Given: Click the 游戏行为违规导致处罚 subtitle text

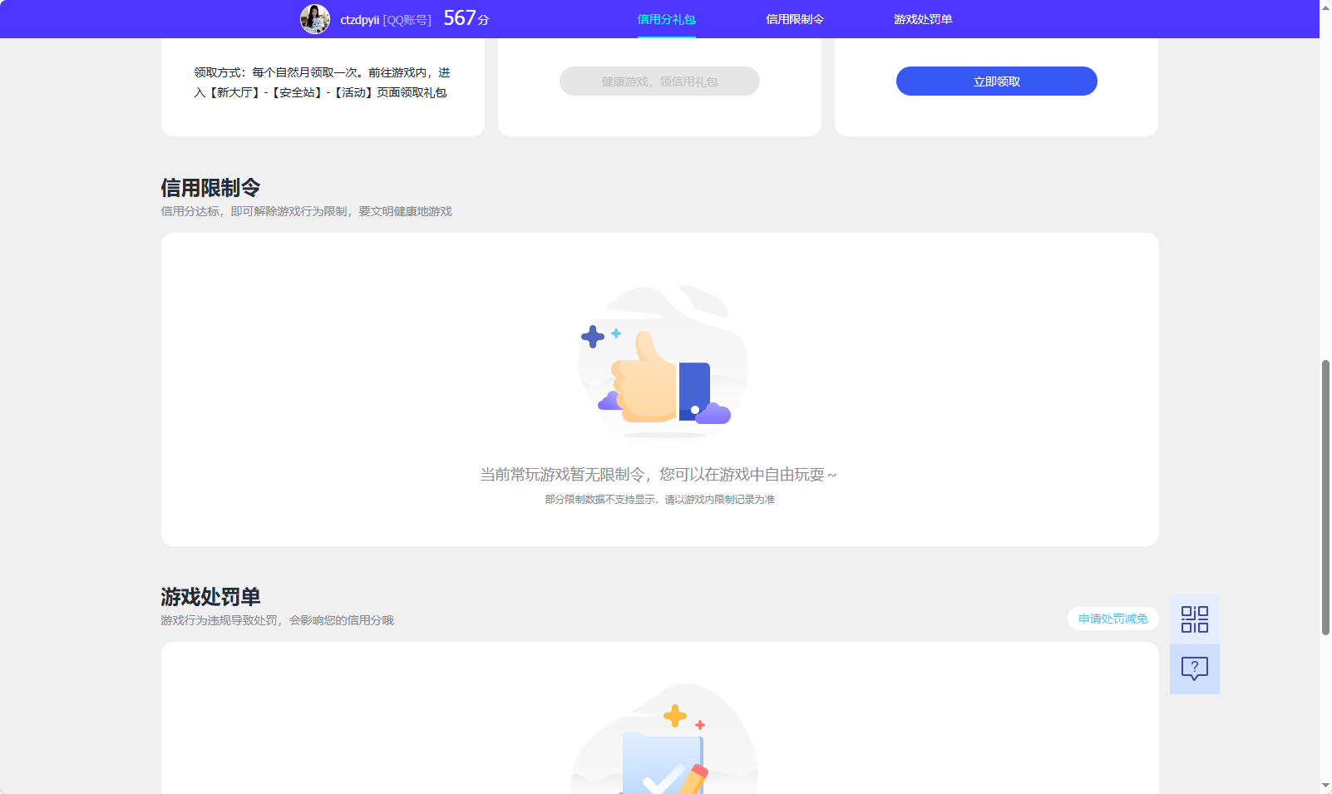Looking at the screenshot, I should tap(277, 620).
